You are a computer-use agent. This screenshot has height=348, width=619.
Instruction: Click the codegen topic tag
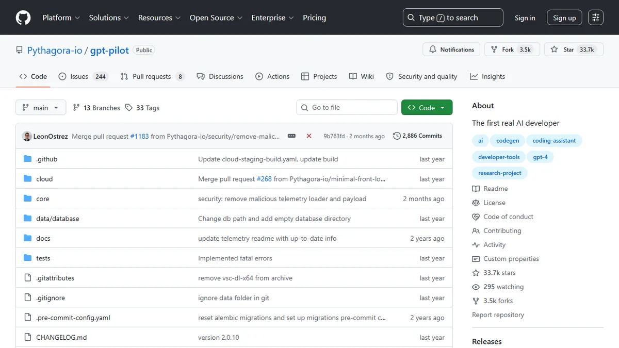(x=508, y=140)
